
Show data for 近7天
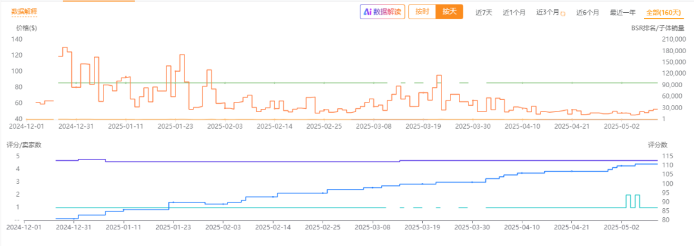[x=484, y=12]
